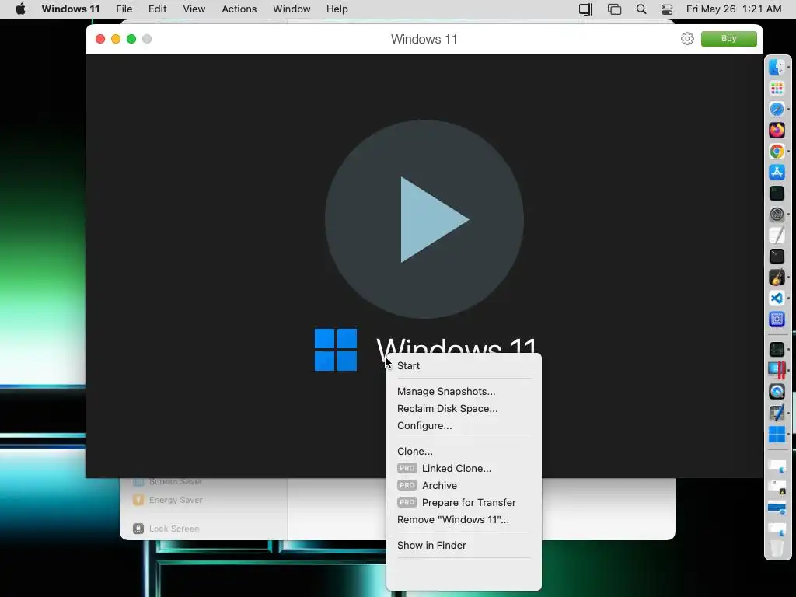
Task: Open Activity Monitor from the Dock
Action: tap(777, 349)
